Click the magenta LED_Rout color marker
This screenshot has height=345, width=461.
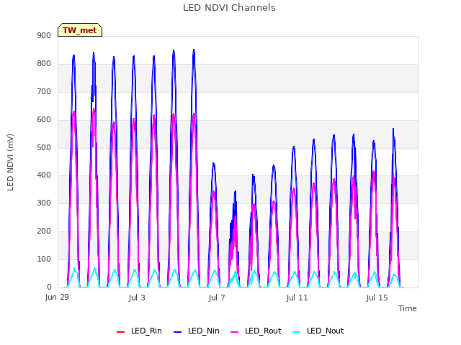[x=235, y=332]
